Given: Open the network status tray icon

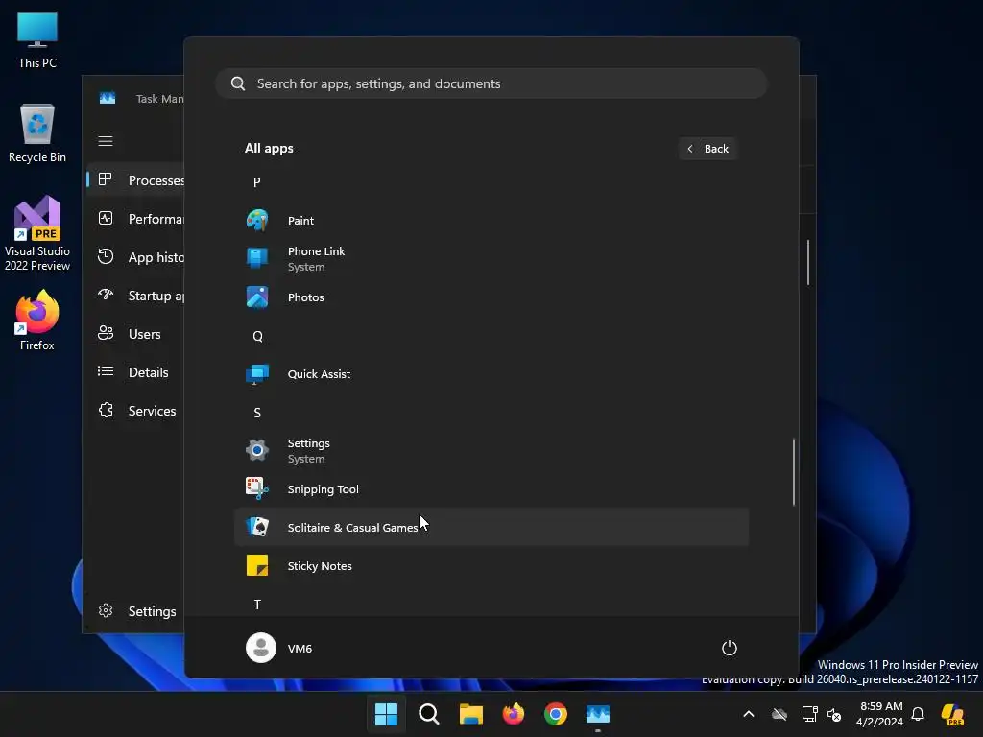Looking at the screenshot, I should click(809, 714).
